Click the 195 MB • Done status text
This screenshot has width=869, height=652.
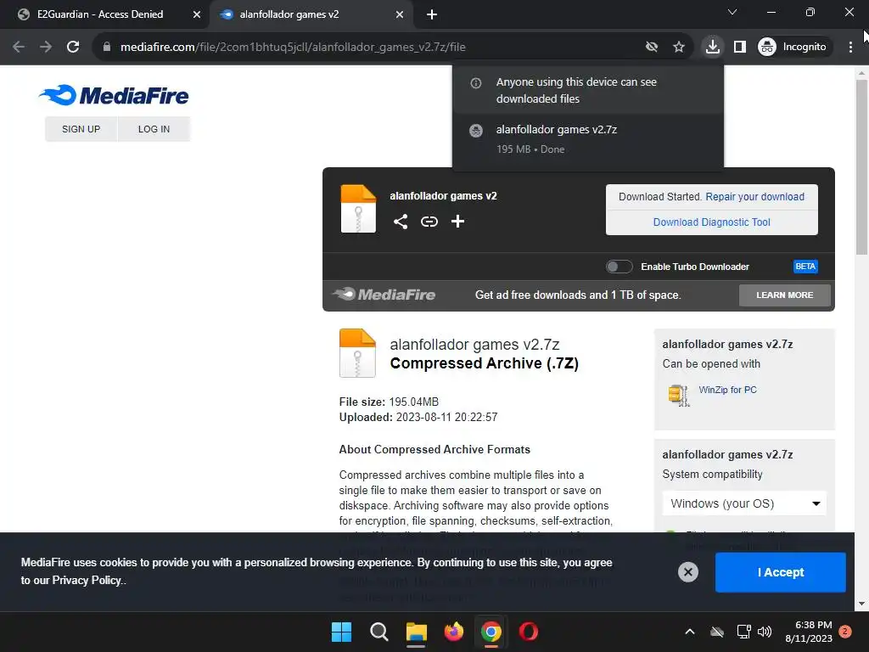(x=530, y=149)
